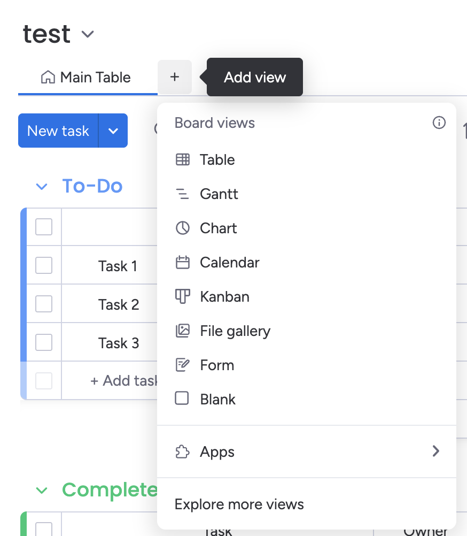The image size is (467, 536).
Task: Collapse the To-Do group
Action: (42, 186)
